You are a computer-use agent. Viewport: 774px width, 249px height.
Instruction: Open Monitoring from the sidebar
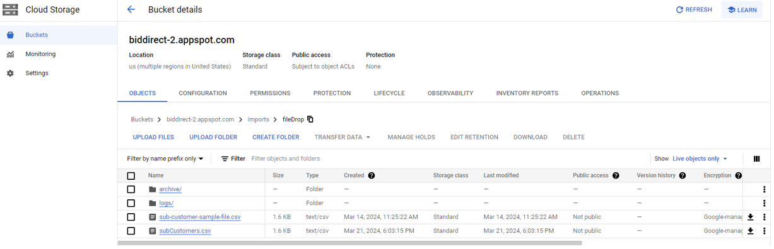pyautogui.click(x=40, y=54)
